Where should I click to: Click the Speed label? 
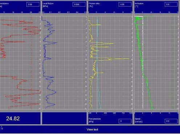[138, 119]
